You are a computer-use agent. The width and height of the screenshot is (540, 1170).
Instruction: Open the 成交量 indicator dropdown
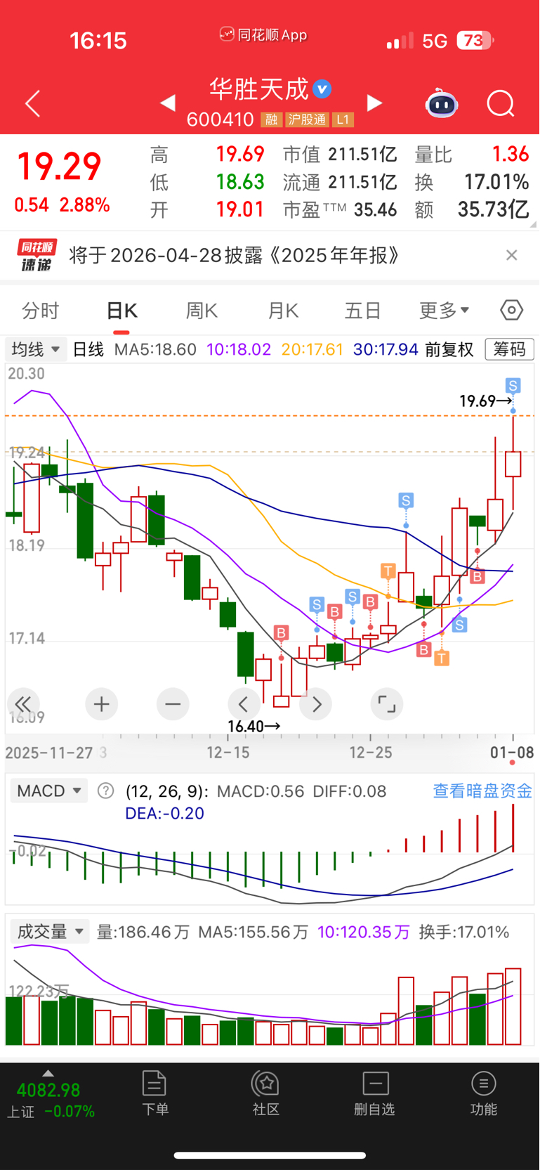(50, 932)
